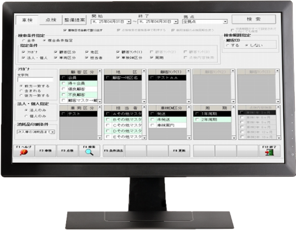This screenshot has width=296, height=230.
Task: Switch to the 点検 tab
Action: 51,20
